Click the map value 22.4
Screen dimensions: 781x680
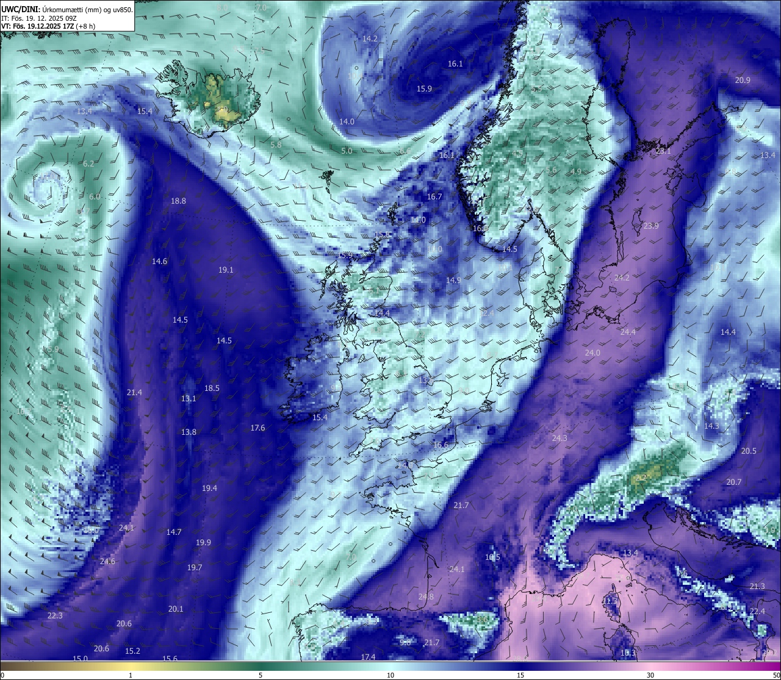757,611
